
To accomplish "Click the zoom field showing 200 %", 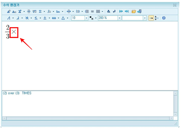I will tap(108, 18).
